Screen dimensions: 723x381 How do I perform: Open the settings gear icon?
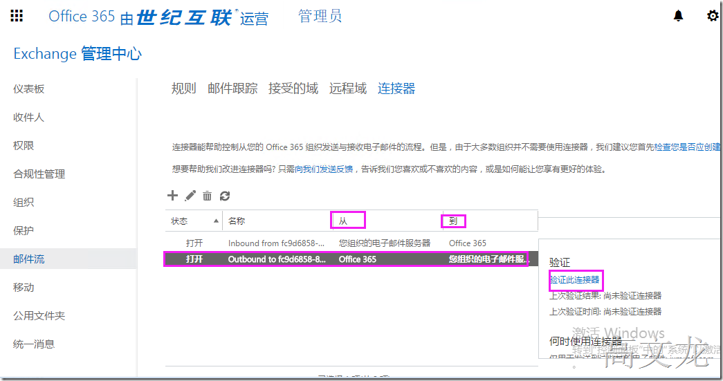713,16
